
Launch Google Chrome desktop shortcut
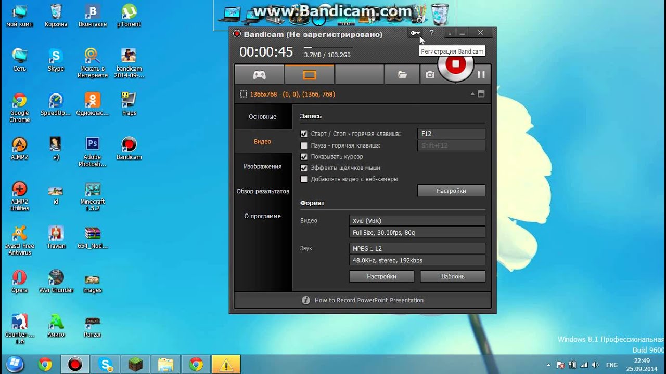(x=20, y=108)
